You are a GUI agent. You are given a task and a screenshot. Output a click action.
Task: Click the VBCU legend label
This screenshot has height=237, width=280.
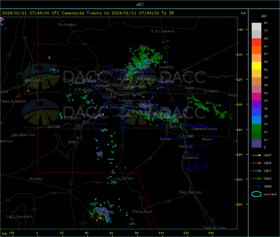[268, 179]
